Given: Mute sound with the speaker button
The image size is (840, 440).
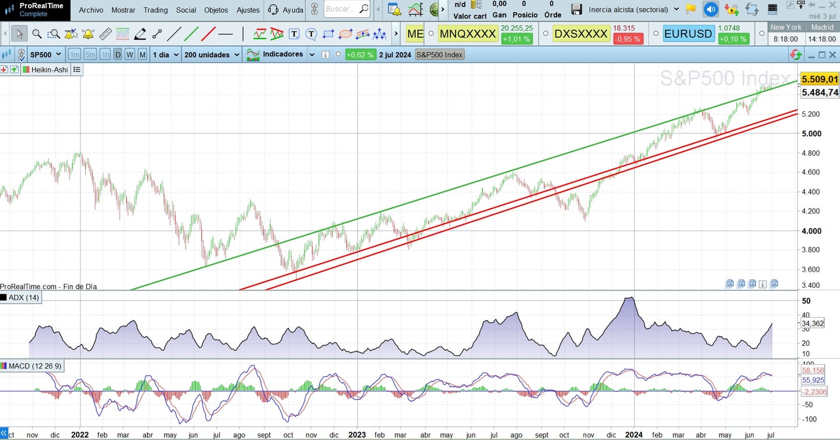Looking at the screenshot, I should (710, 9).
